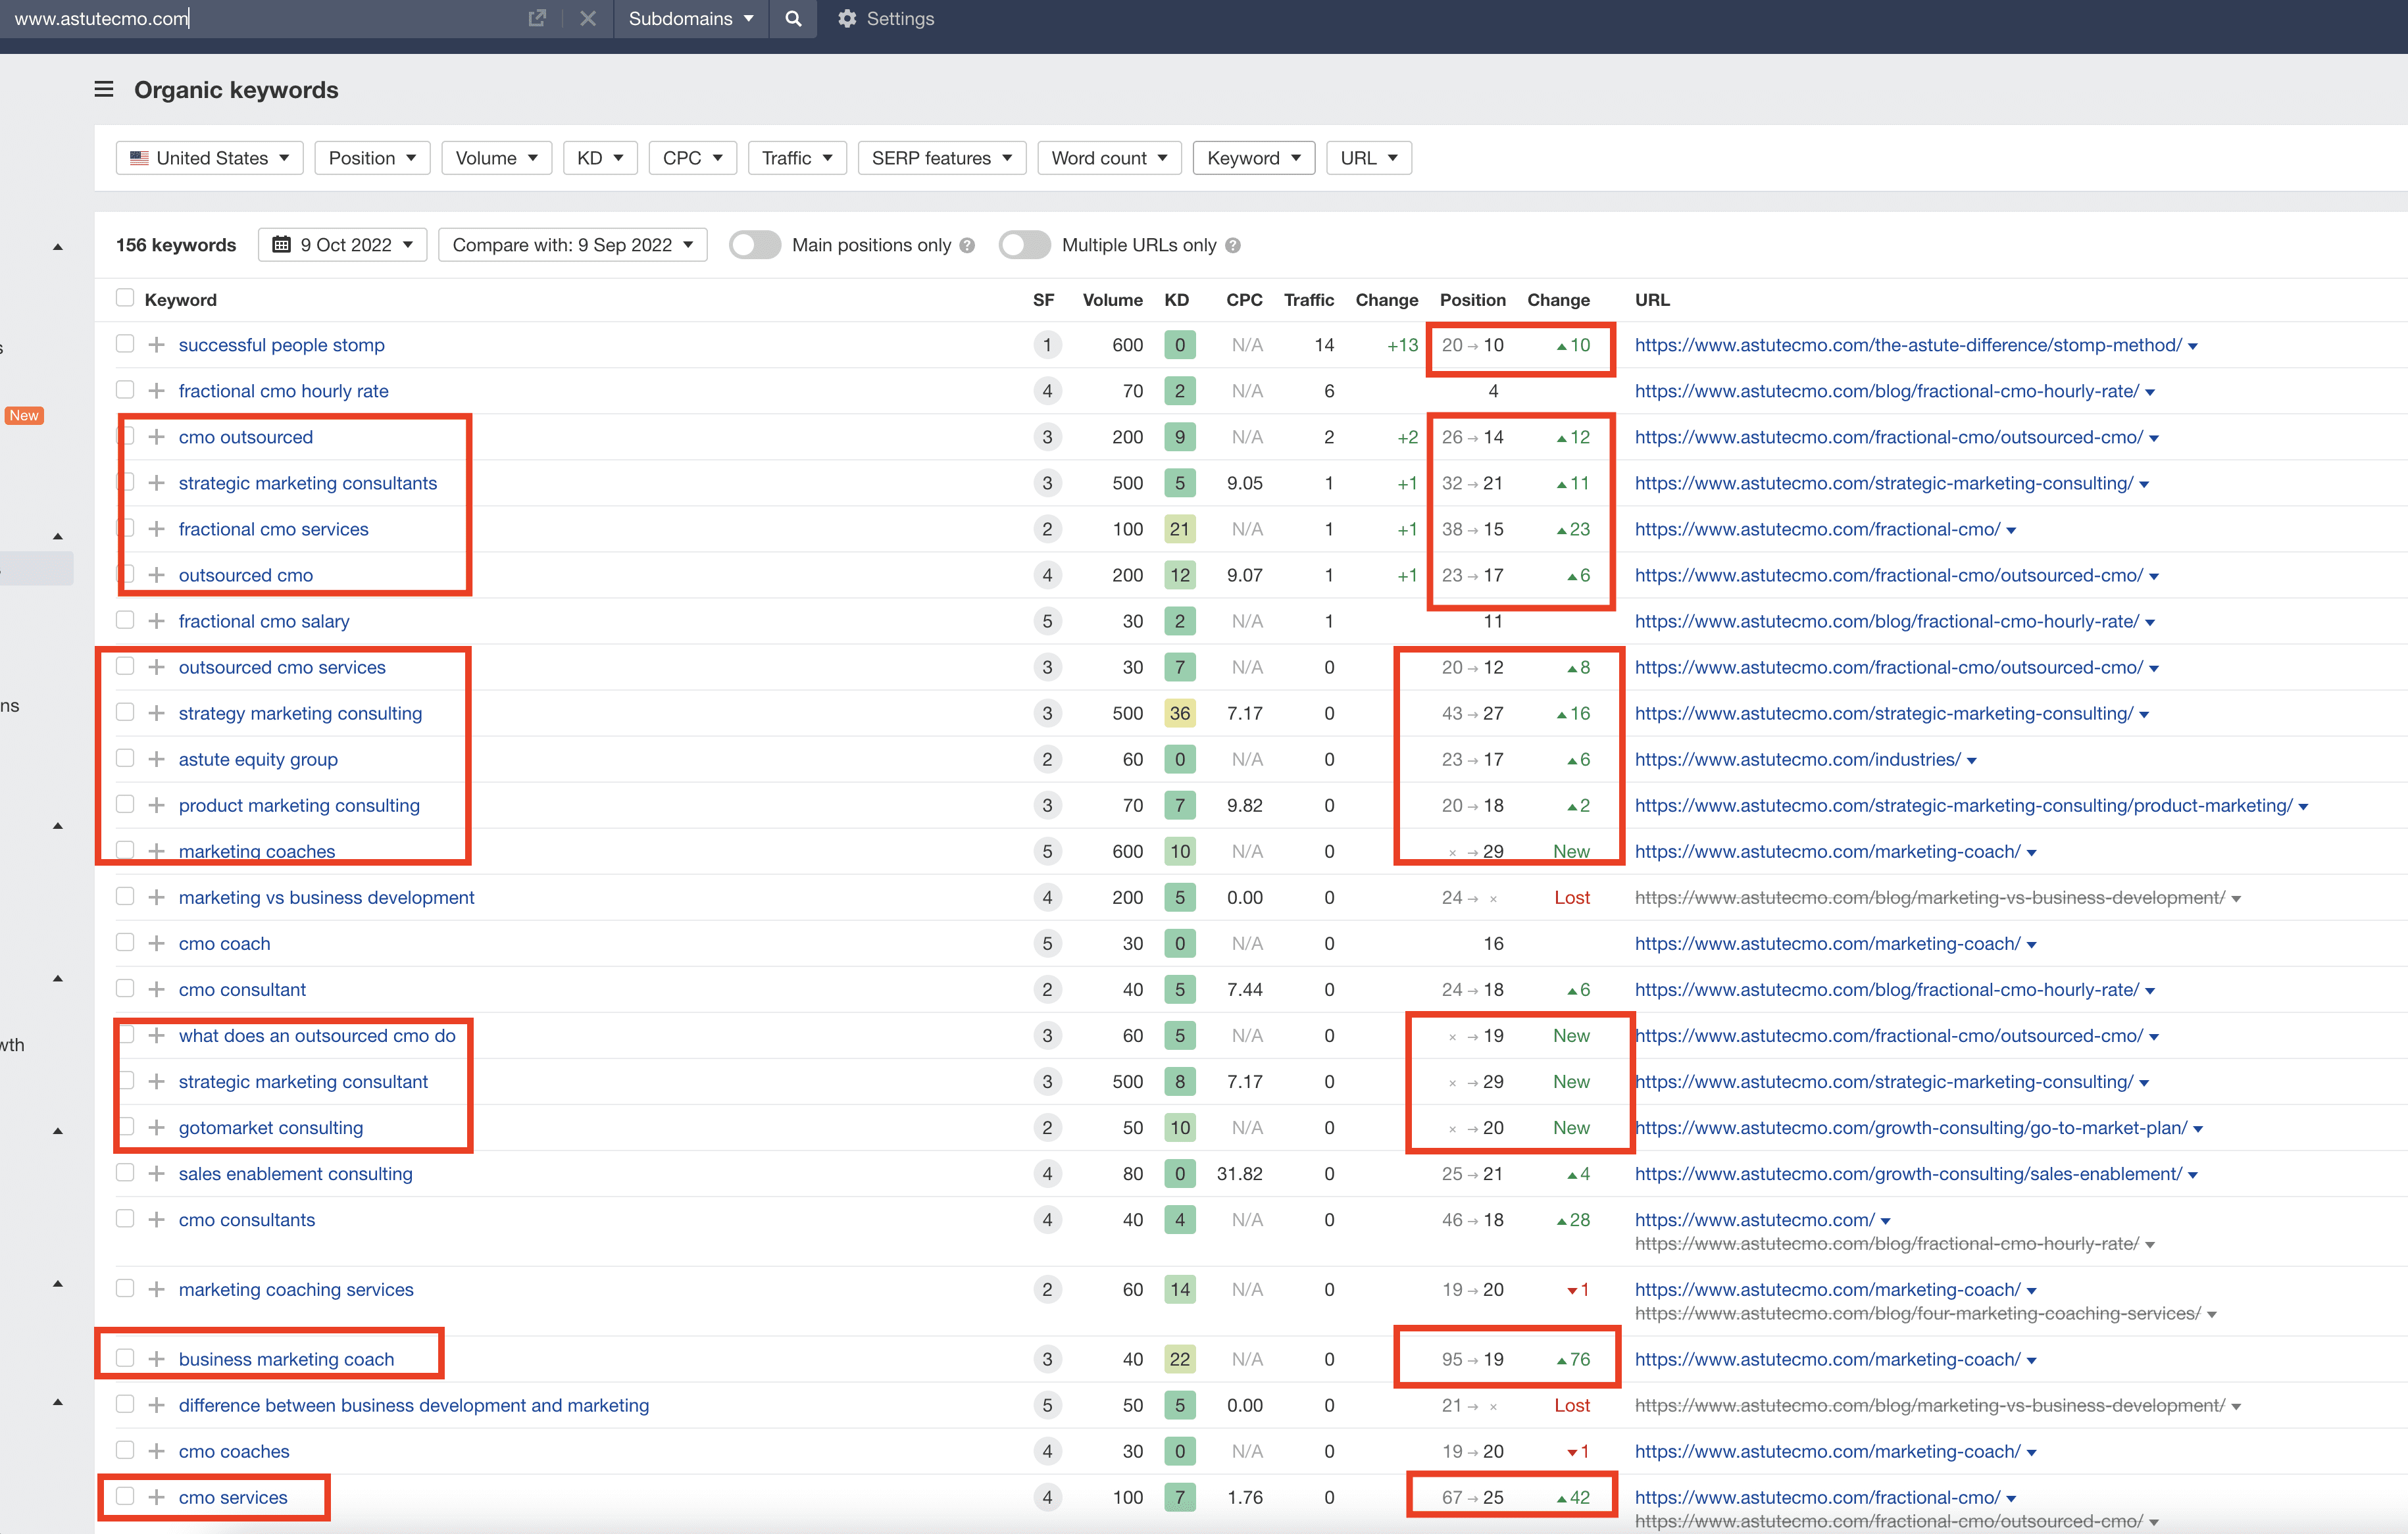The height and width of the screenshot is (1534, 2408).
Task: Open the United States country dropdown
Action: click(209, 158)
